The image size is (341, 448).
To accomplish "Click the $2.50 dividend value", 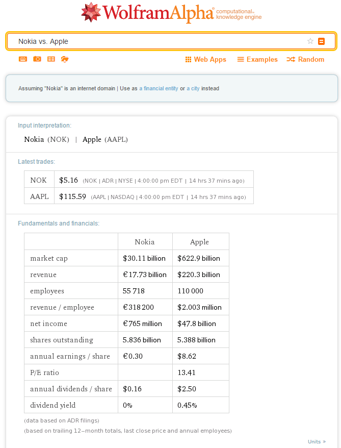I will tap(187, 389).
